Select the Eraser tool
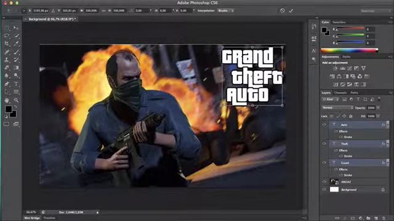 [7, 68]
